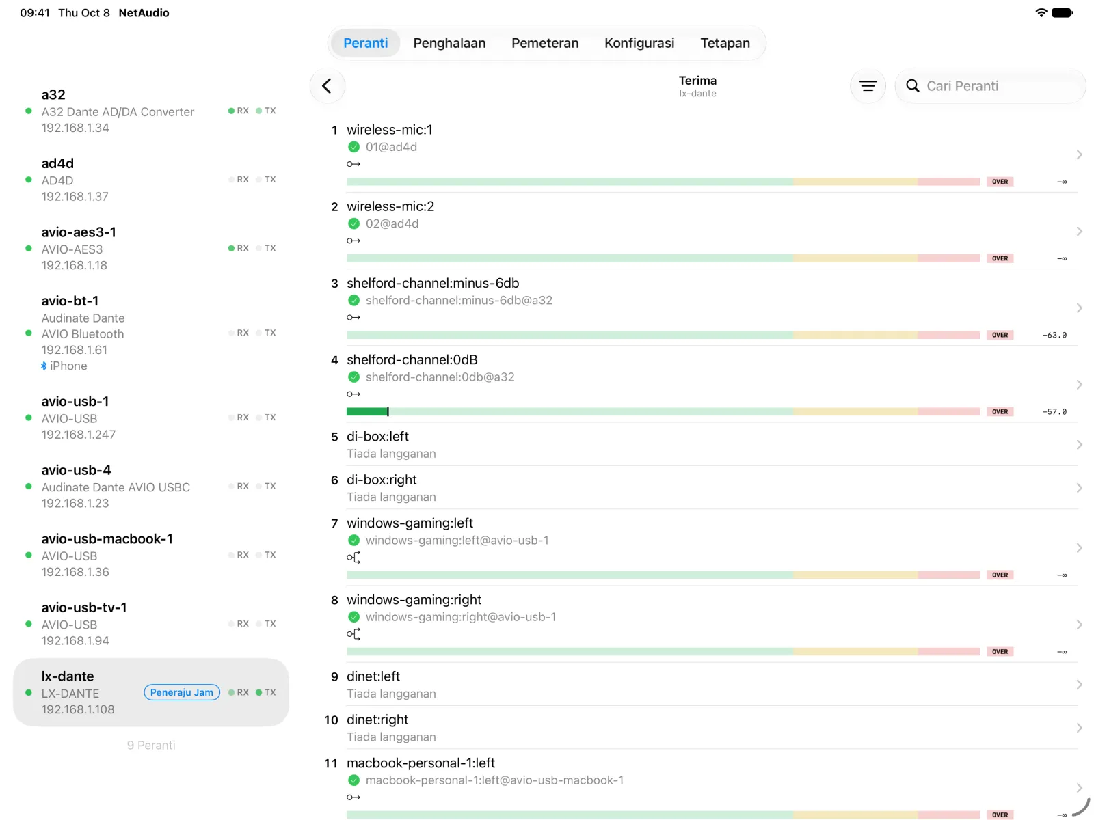The height and width of the screenshot is (820, 1094).
Task: Click the RX indicator for avio-aes3-1
Action: click(239, 248)
